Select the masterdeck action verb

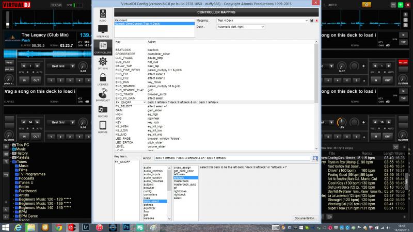coord(186,181)
